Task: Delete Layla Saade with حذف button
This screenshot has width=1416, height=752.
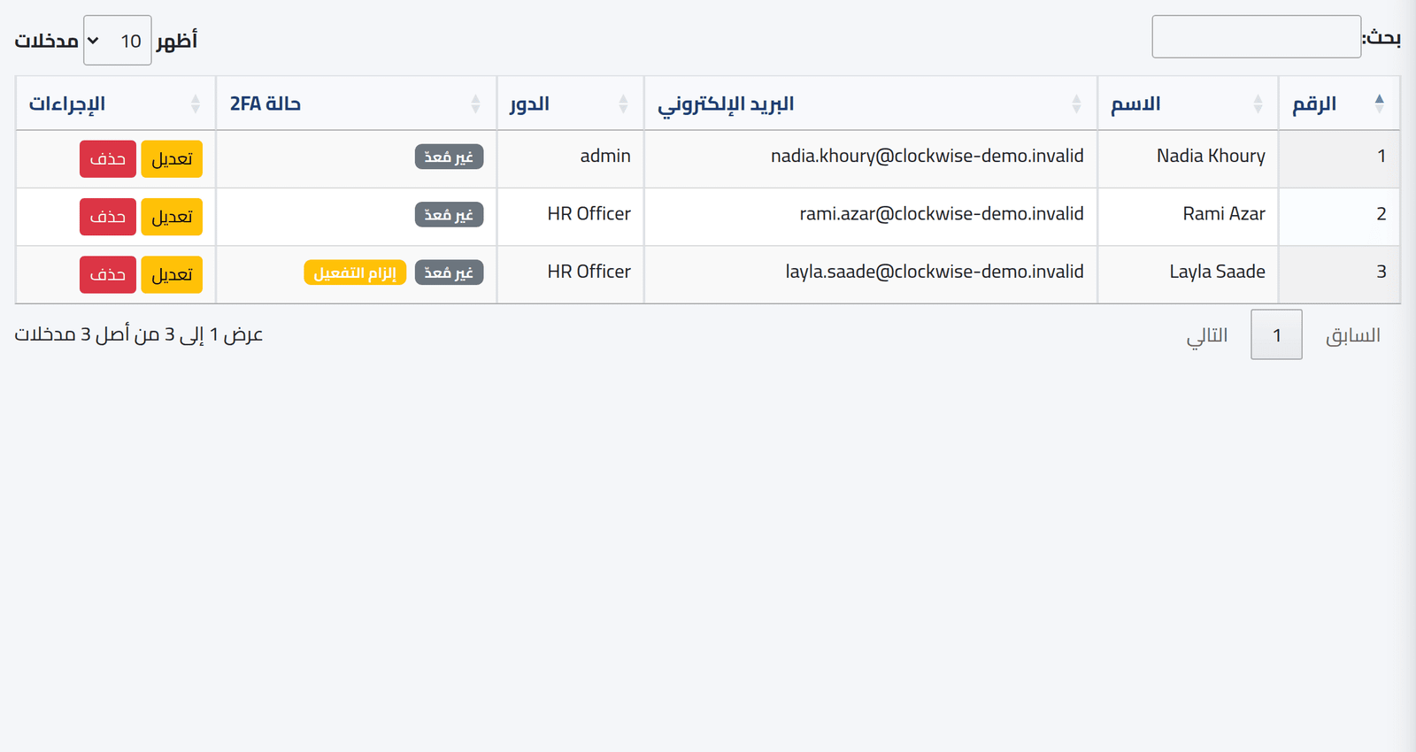Action: point(108,275)
